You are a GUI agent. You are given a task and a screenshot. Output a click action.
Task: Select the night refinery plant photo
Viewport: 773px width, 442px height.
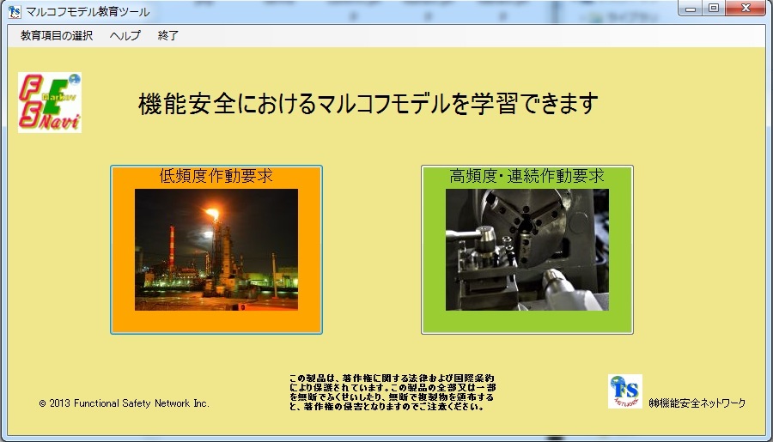coord(216,250)
